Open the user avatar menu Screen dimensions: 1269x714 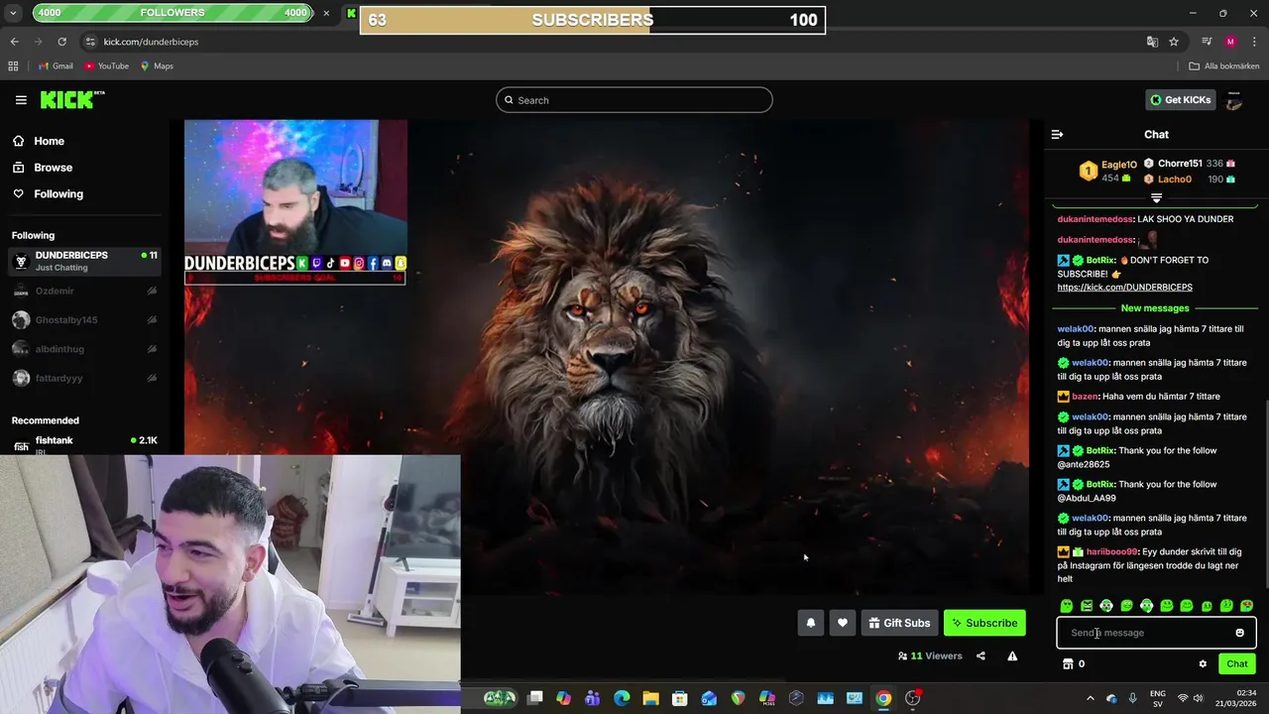pos(1234,100)
